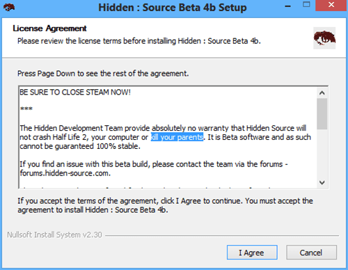Click the Hidden Source logo in header

click(324, 38)
